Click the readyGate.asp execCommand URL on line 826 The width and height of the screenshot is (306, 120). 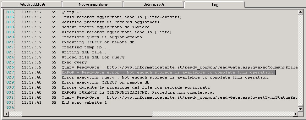pyautogui.click(x=202, y=67)
